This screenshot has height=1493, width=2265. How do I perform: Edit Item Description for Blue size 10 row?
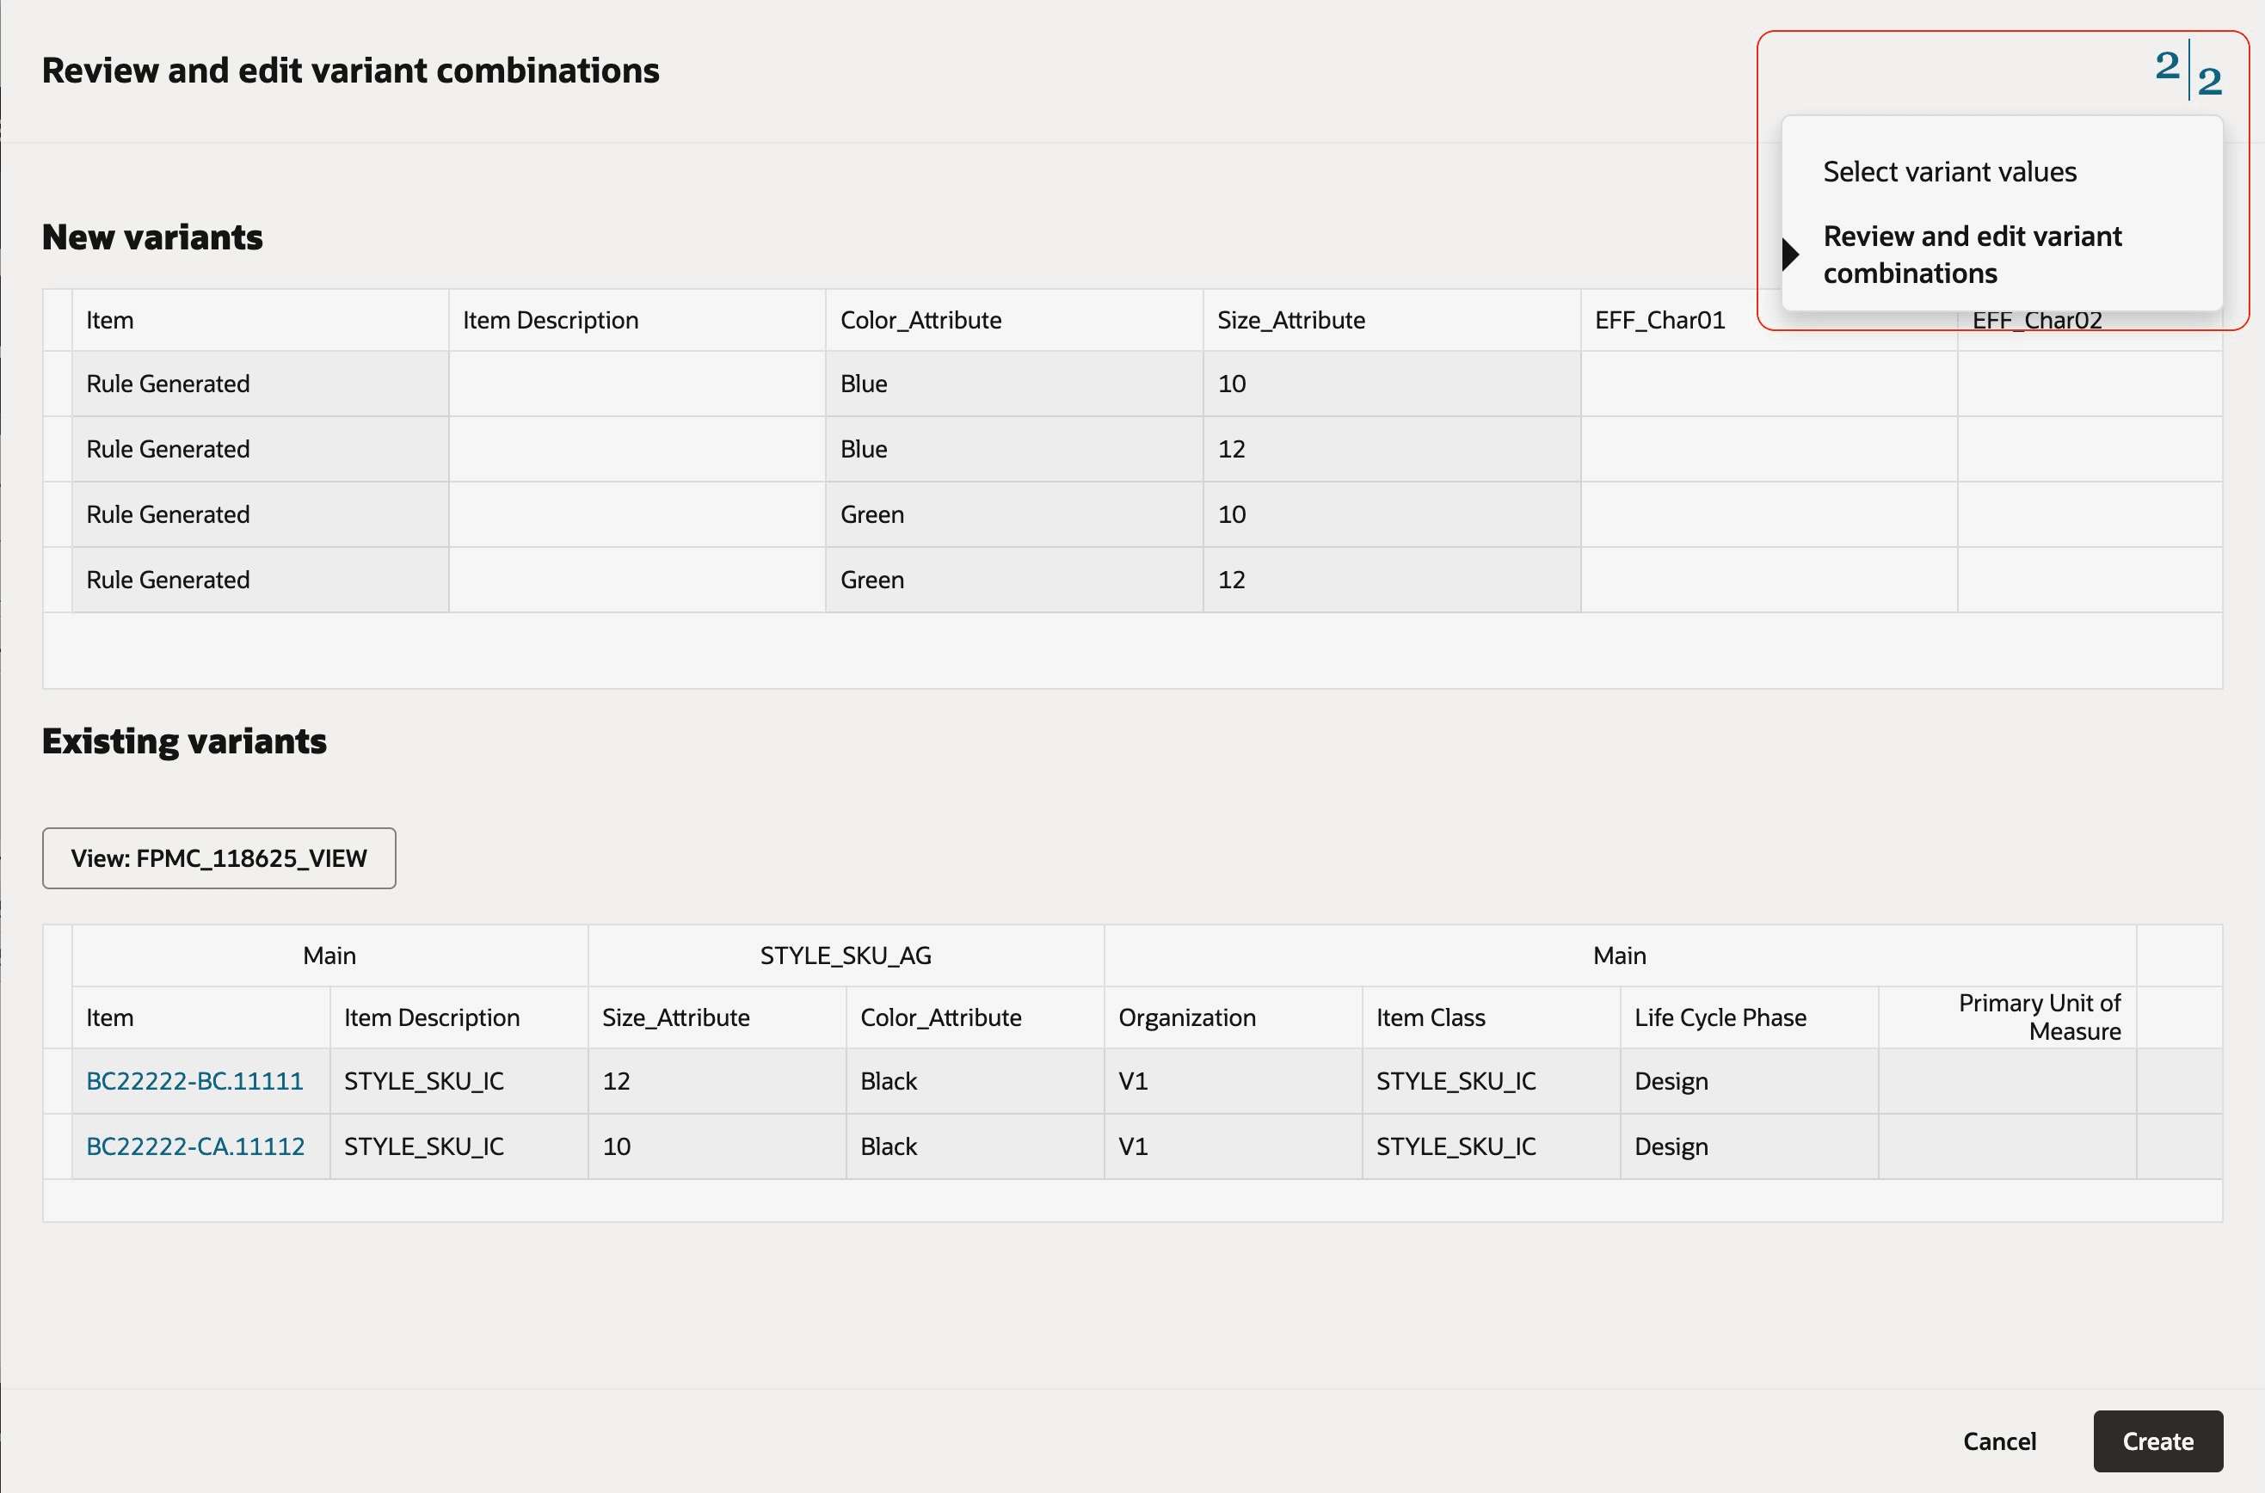[637, 384]
